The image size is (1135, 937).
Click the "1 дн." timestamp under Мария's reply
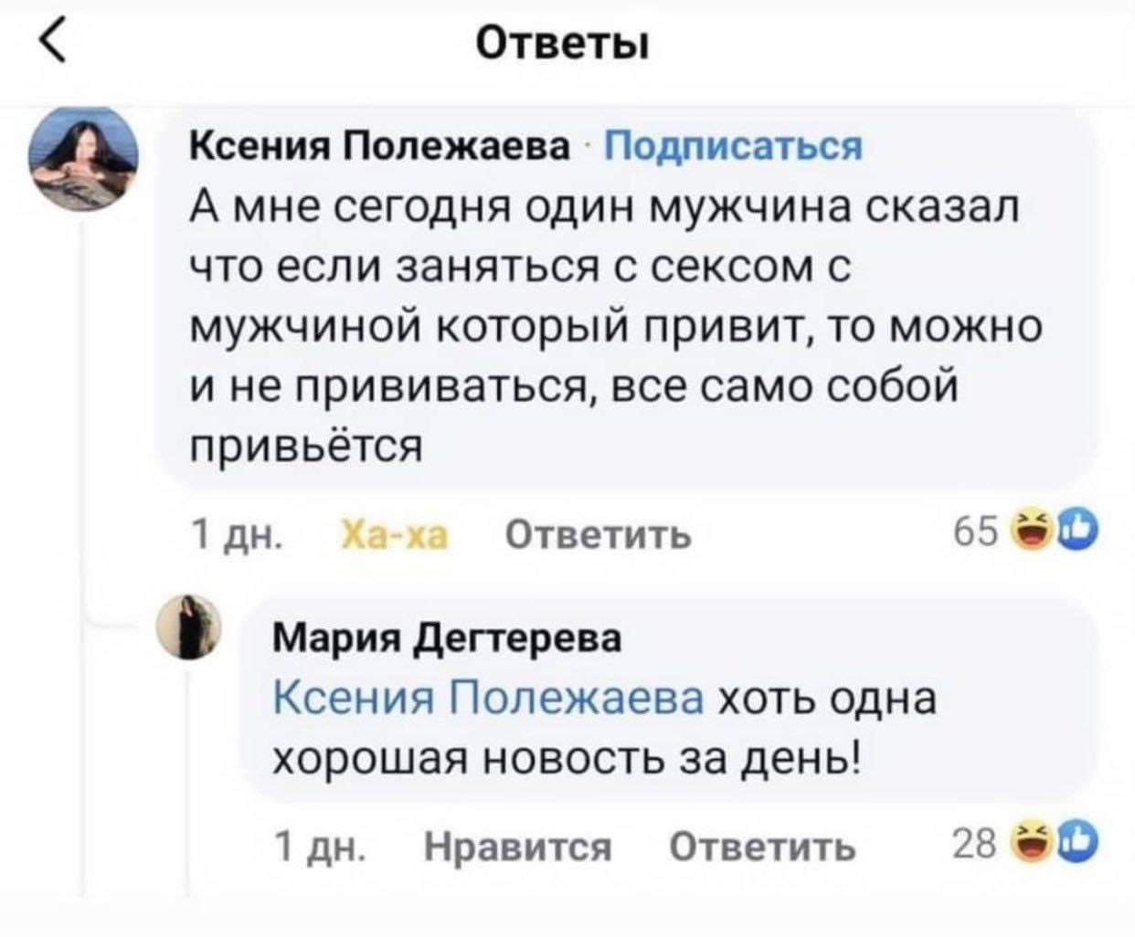320,848
